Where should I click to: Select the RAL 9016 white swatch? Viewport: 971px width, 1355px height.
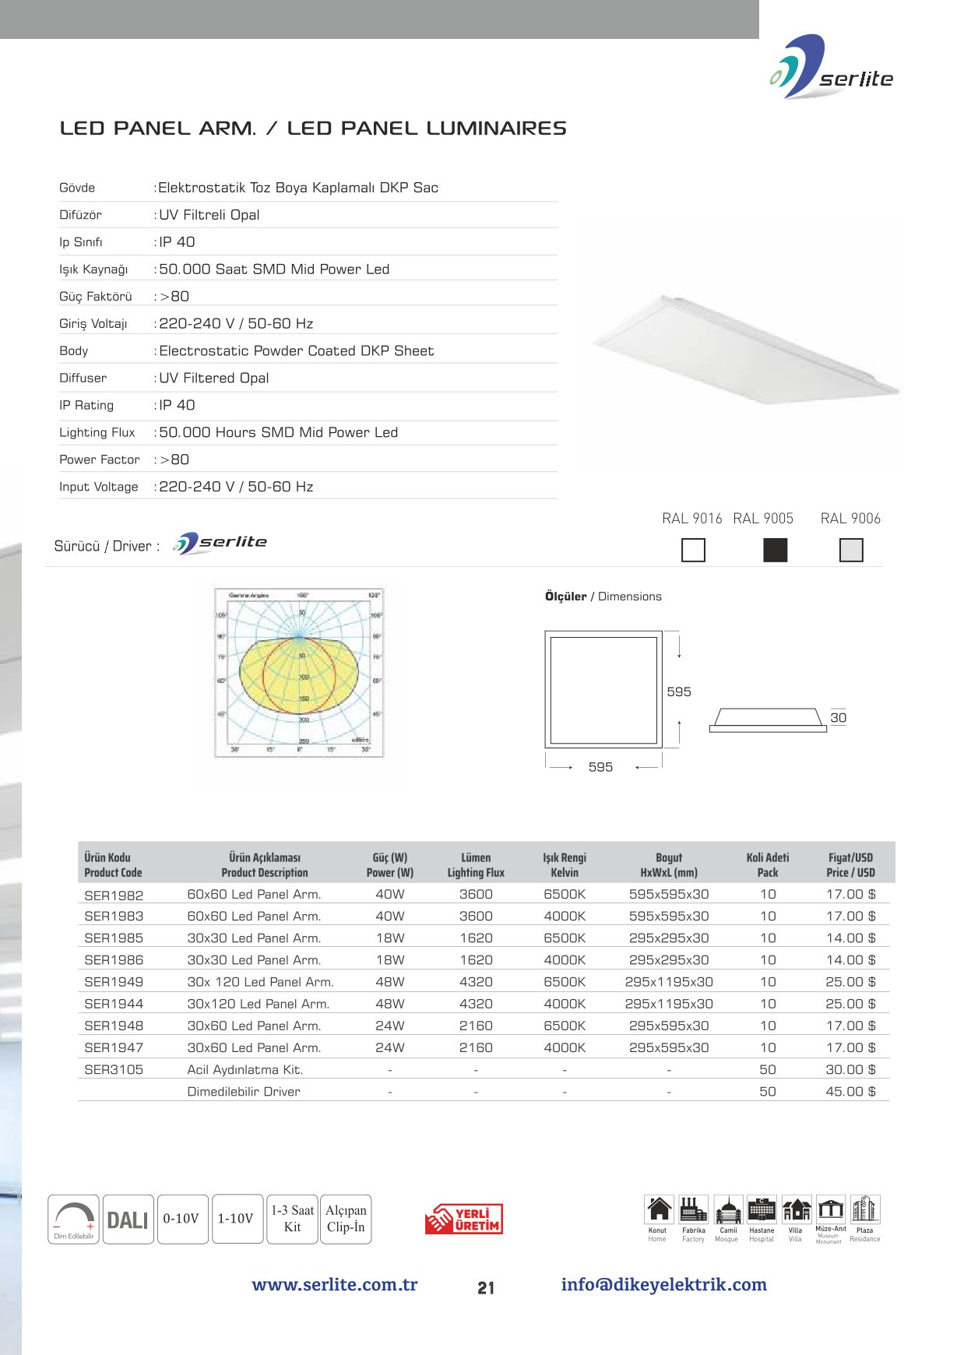pyautogui.click(x=693, y=550)
